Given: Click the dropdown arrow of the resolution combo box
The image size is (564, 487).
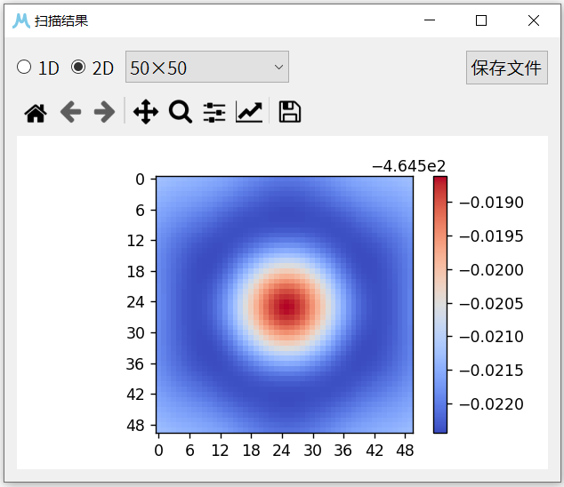Looking at the screenshot, I should point(278,67).
